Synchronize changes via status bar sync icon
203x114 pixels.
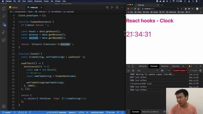point(15,112)
